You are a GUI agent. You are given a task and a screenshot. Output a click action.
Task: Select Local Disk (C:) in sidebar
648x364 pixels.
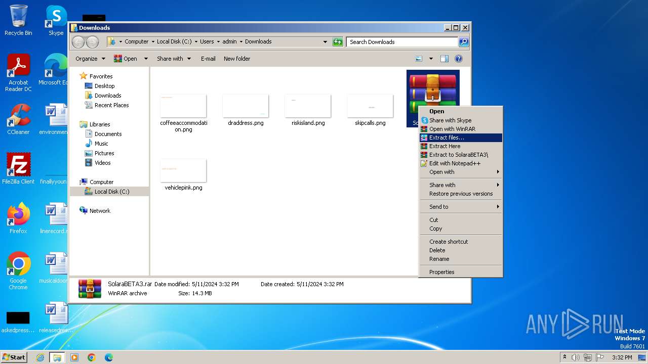point(111,192)
